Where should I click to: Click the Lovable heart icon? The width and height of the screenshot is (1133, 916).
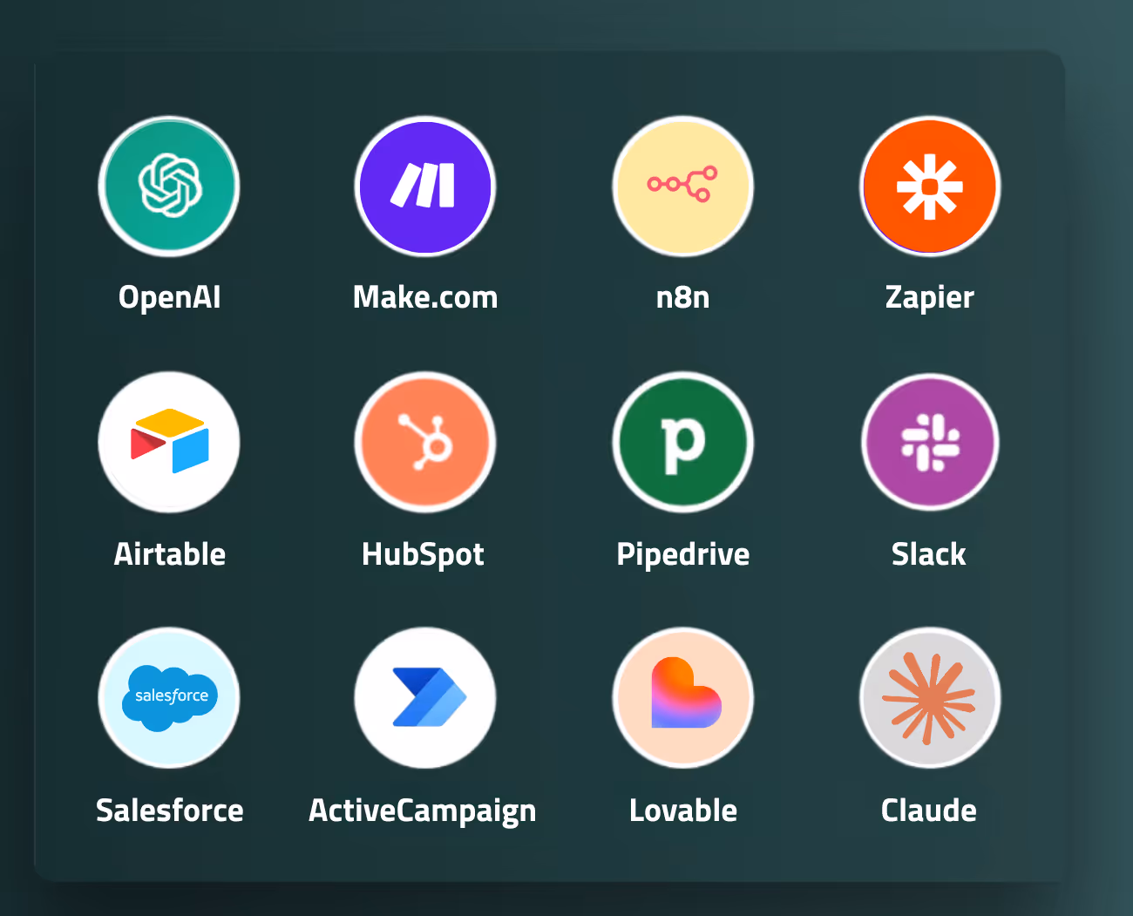point(682,698)
